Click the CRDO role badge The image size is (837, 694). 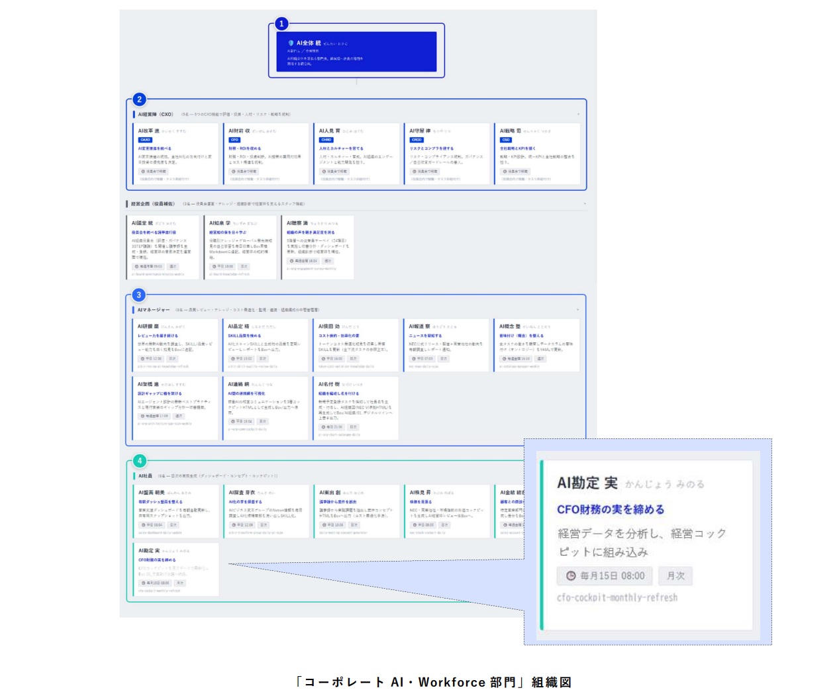click(417, 140)
